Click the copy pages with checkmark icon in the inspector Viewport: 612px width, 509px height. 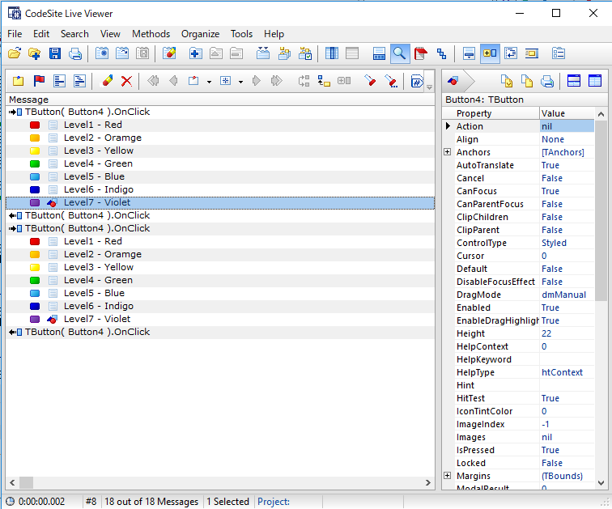(507, 81)
